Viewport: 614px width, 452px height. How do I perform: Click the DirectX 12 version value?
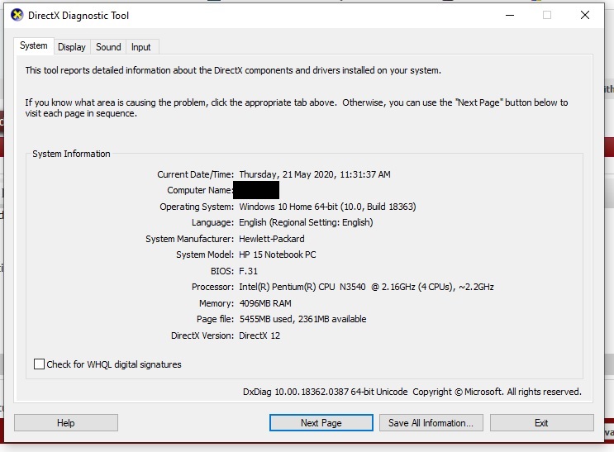[259, 335]
